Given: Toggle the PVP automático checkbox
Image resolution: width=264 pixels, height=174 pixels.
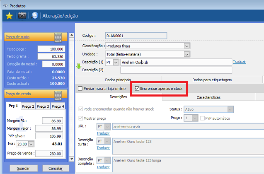Looking at the screenshot, I should click(x=202, y=118).
